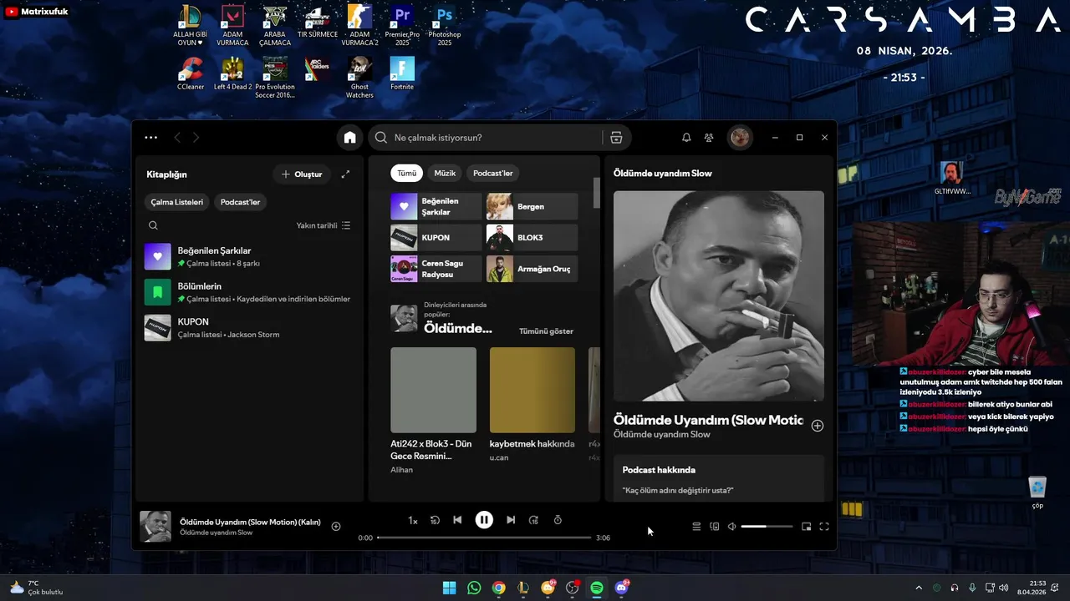Save episode with plus icon in player bar
Viewport: 1070px width, 601px height.
coord(336,527)
